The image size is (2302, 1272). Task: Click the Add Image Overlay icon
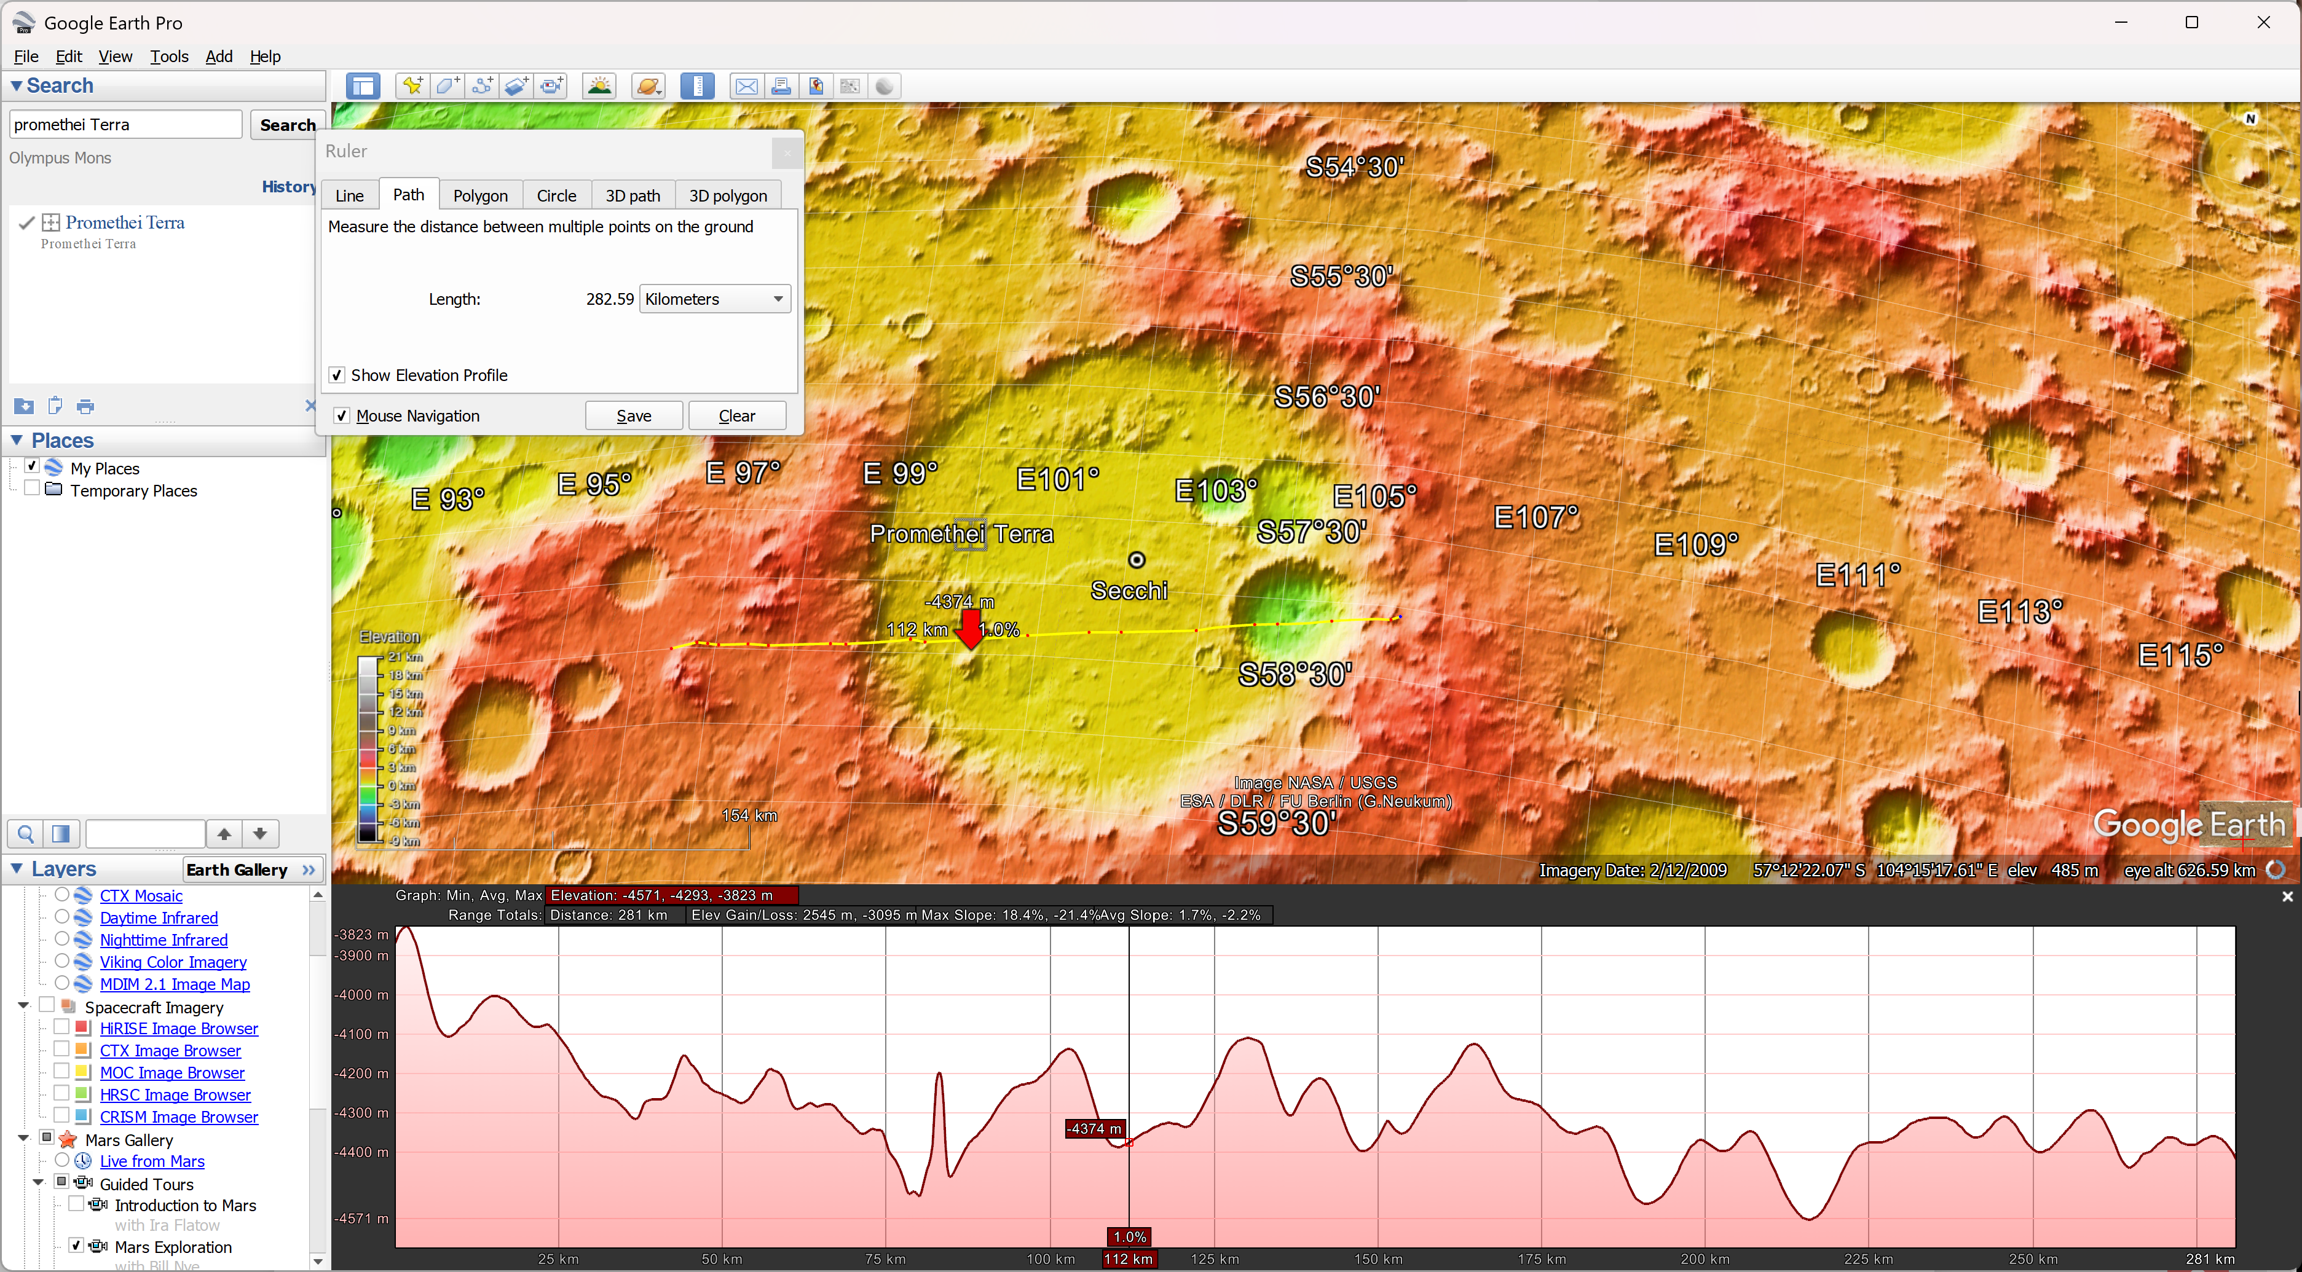(x=516, y=87)
